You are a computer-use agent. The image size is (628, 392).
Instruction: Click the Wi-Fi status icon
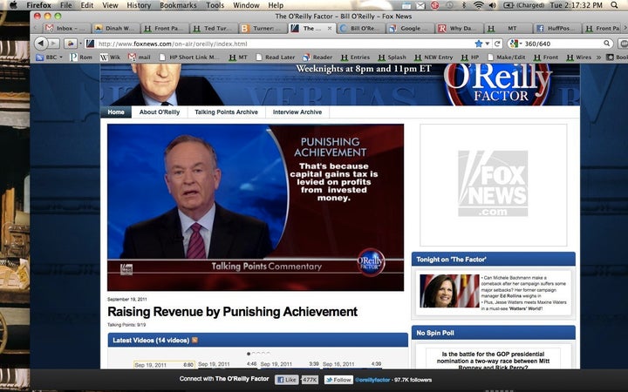coord(478,5)
